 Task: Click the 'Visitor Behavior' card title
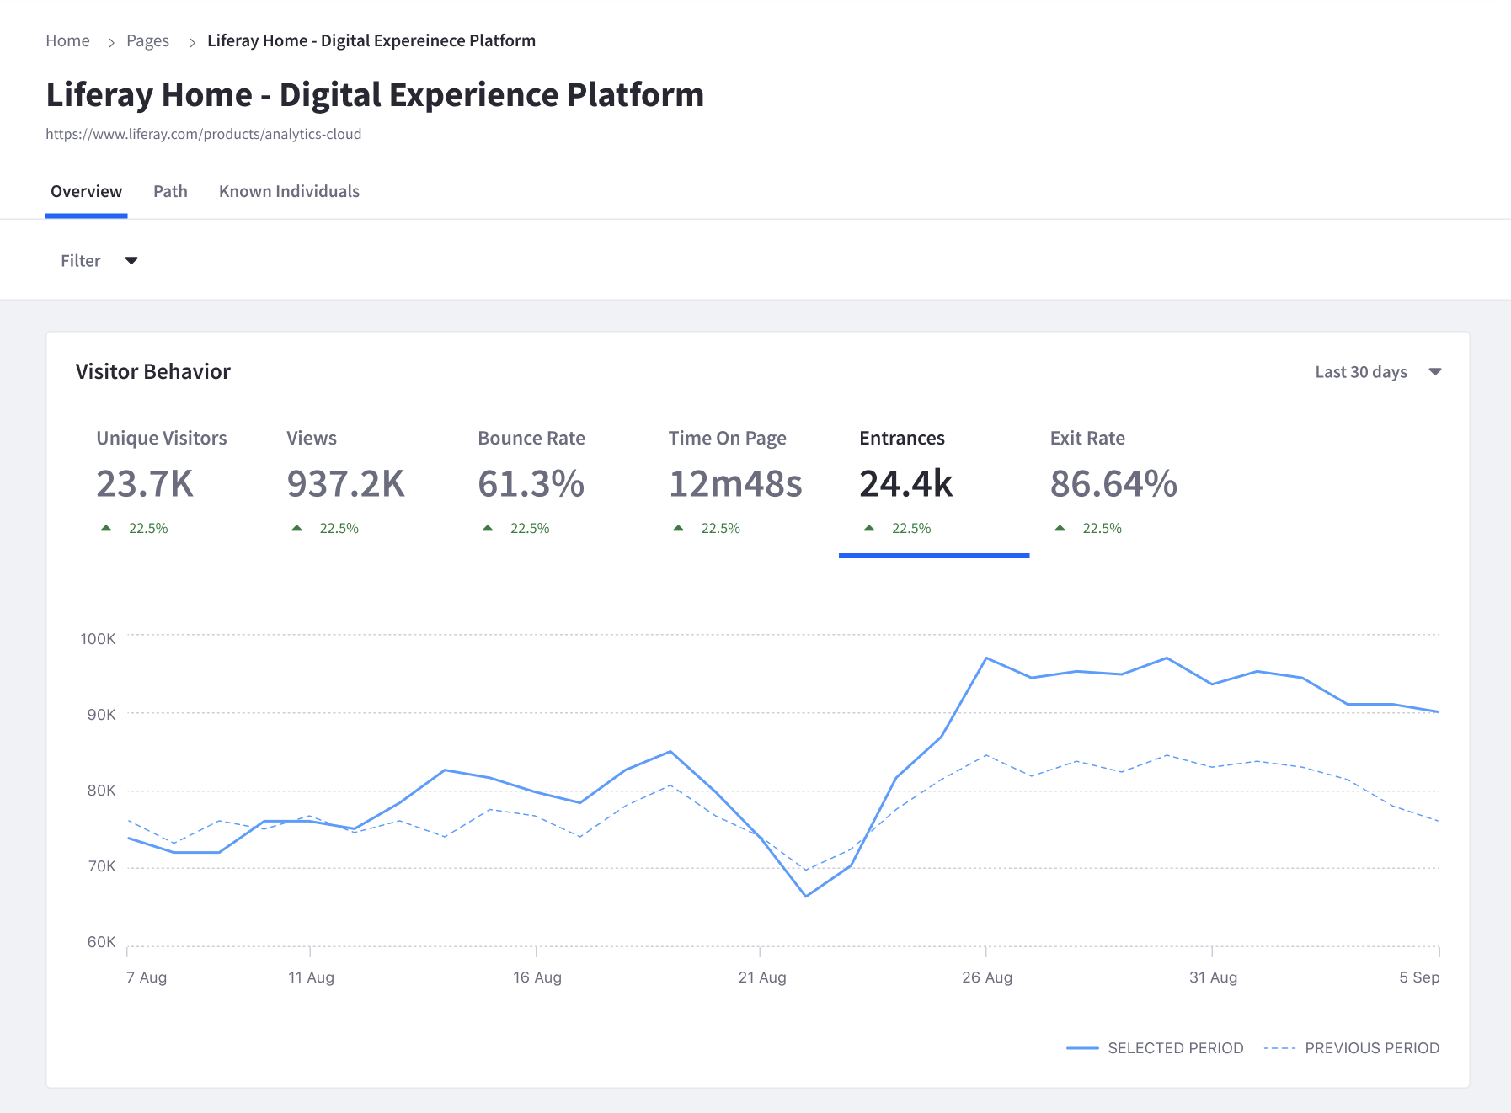tap(153, 371)
